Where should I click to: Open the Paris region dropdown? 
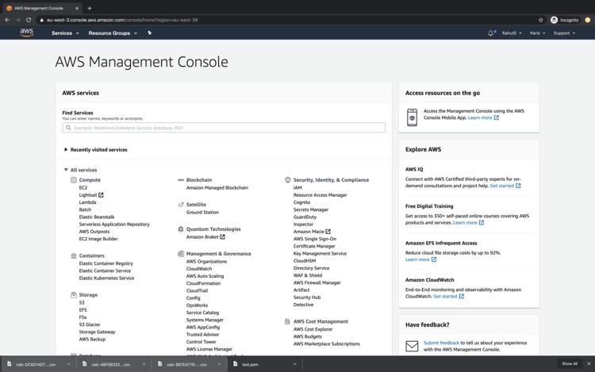click(x=537, y=33)
